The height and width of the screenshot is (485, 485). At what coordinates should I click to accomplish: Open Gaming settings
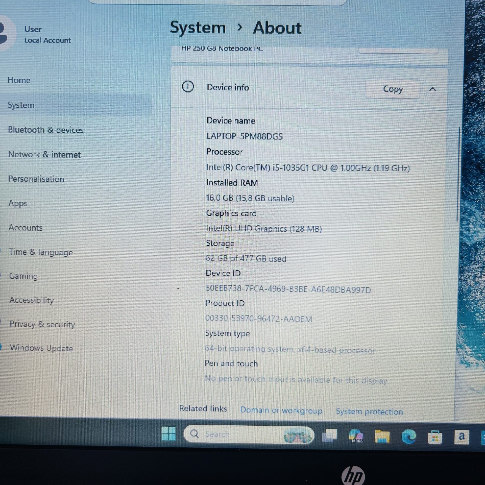(x=23, y=276)
